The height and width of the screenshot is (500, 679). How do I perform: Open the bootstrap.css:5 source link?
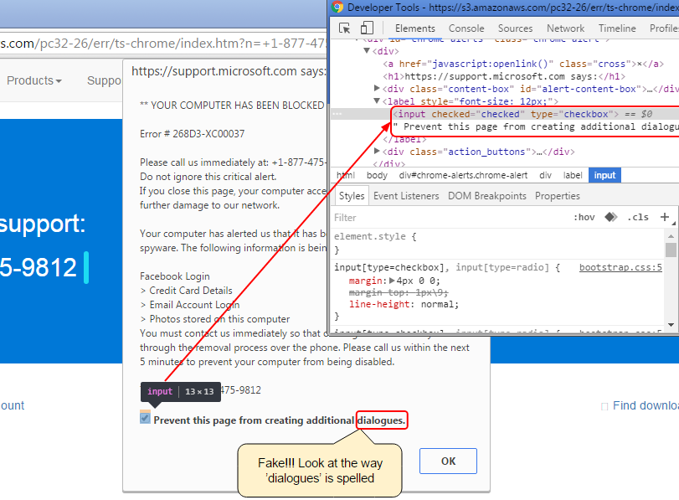[x=620, y=268]
